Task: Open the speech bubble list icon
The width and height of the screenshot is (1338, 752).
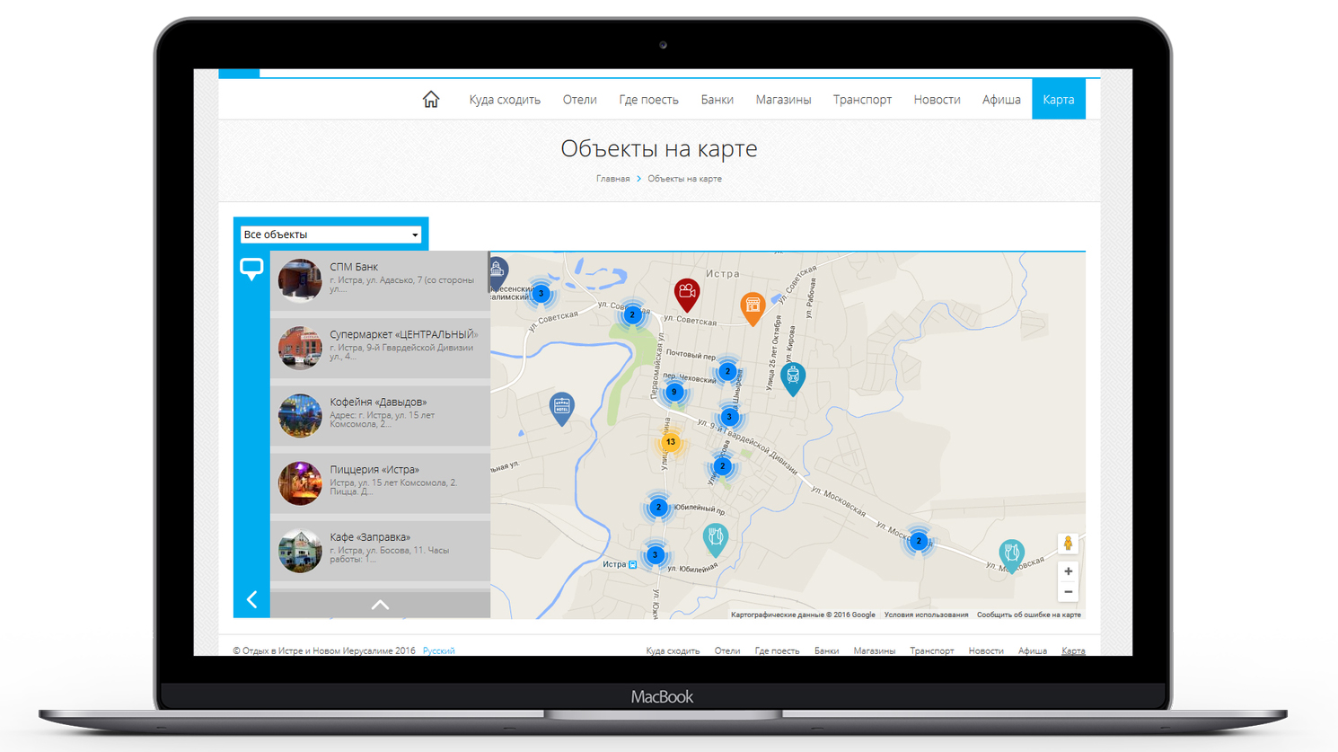Action: pos(251,269)
